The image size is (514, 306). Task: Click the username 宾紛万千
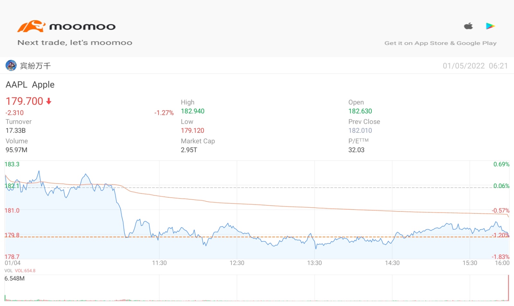tap(35, 66)
